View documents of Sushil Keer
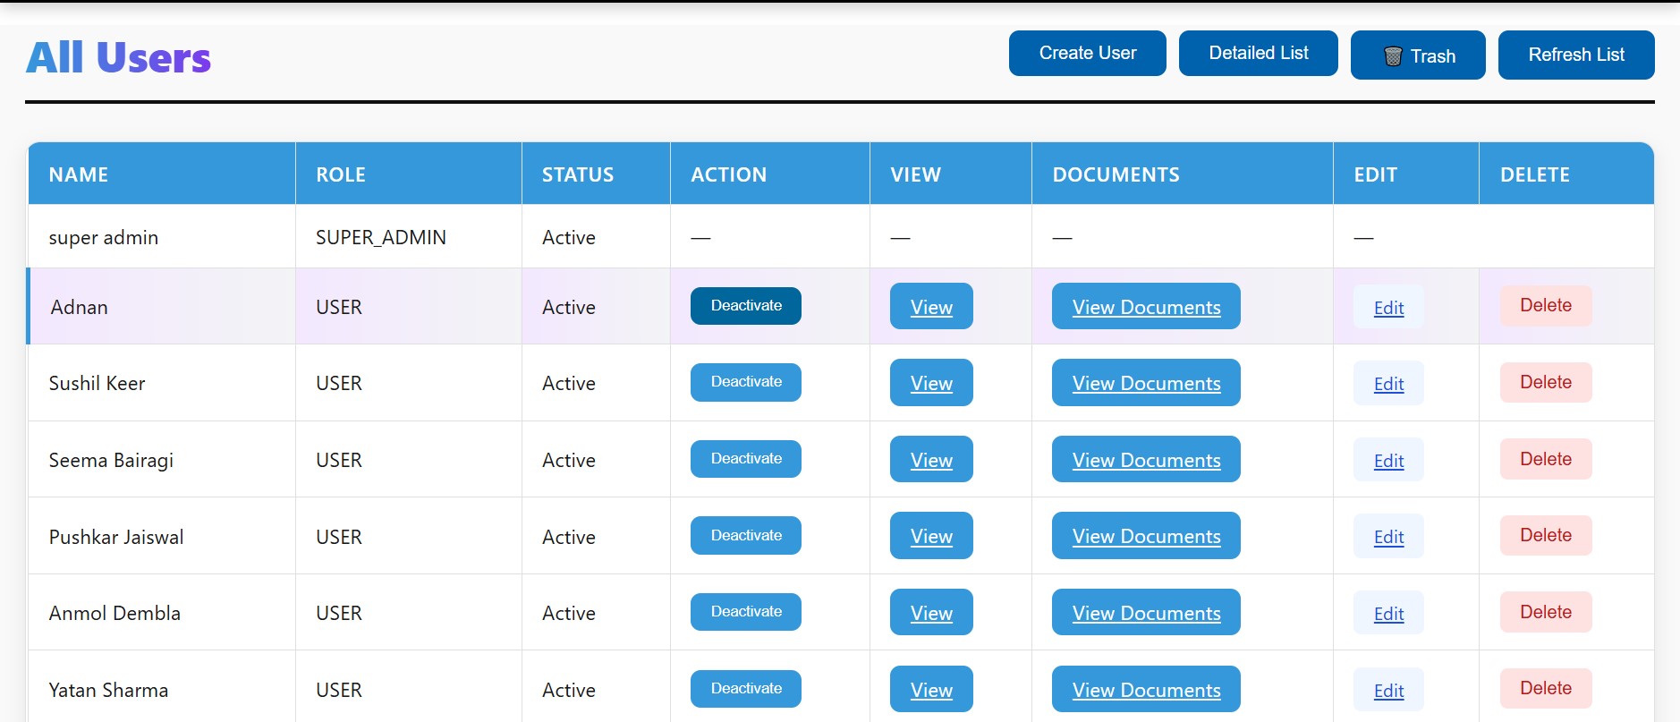 pyautogui.click(x=1146, y=383)
